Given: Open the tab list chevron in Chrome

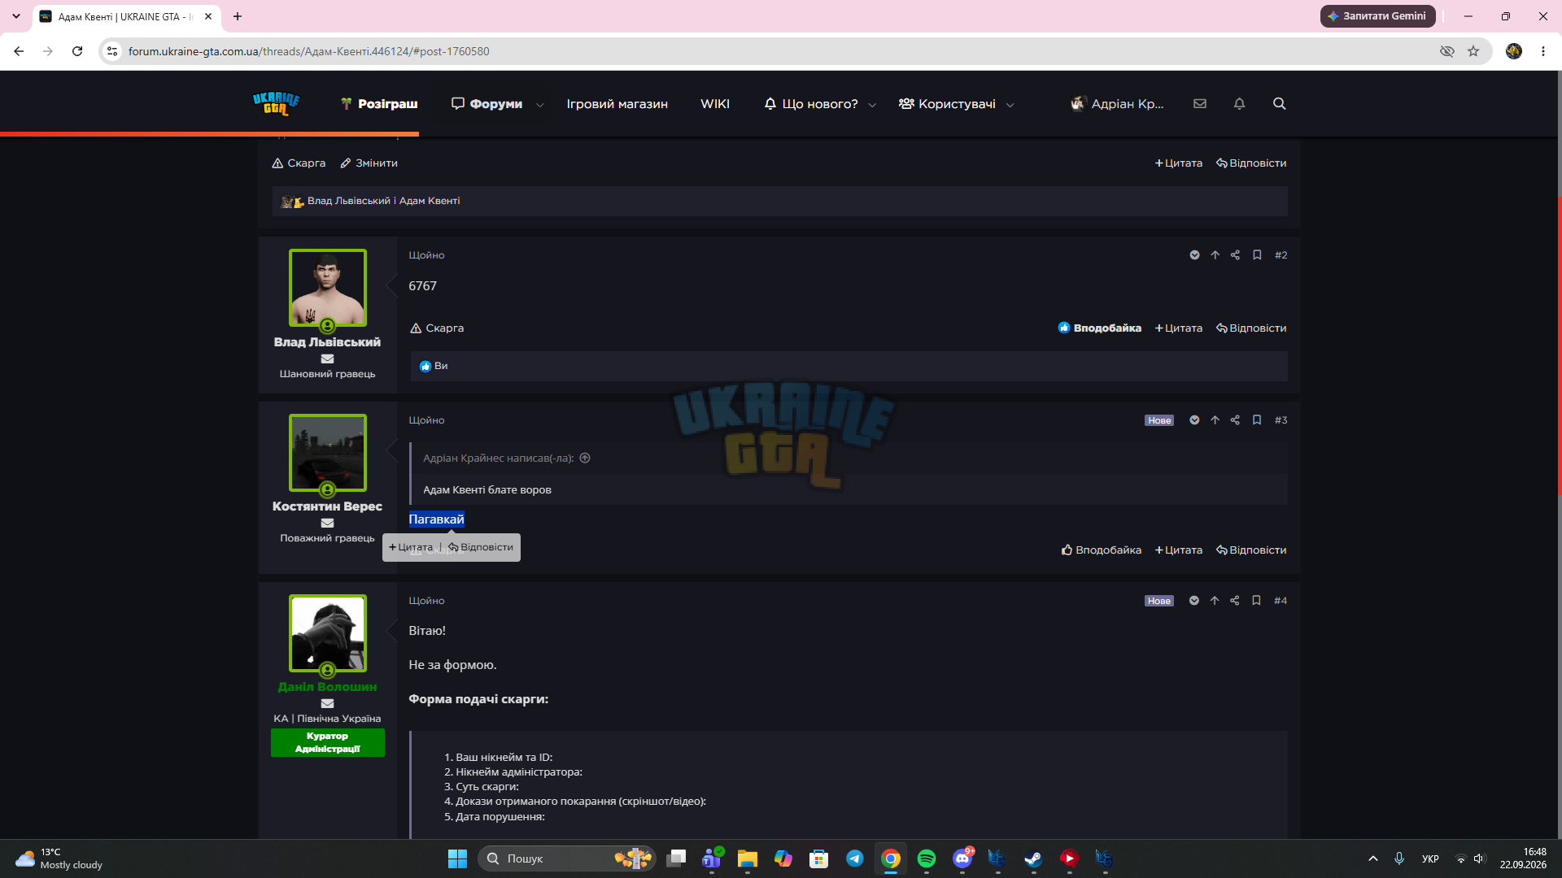Looking at the screenshot, I should click(x=16, y=16).
